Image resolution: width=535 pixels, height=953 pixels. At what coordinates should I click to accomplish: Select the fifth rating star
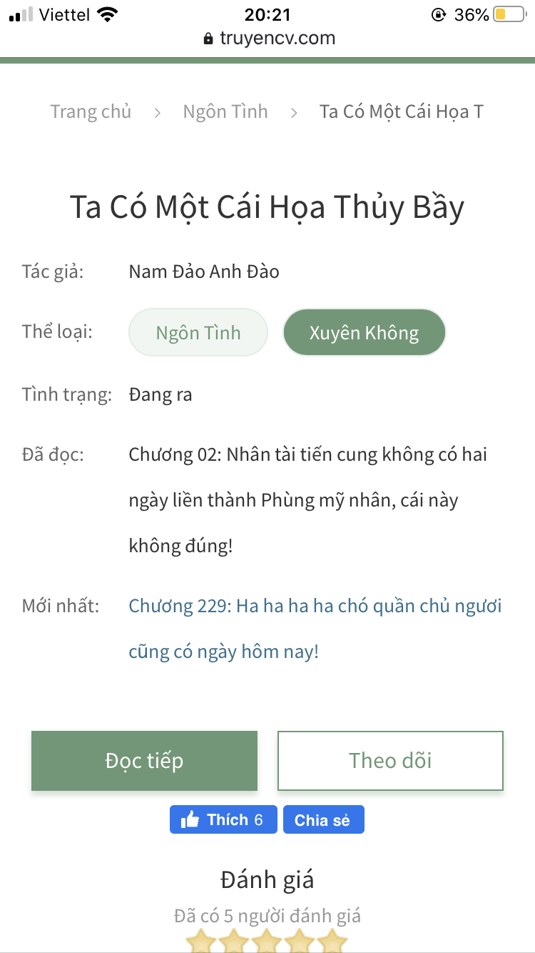[x=332, y=942]
